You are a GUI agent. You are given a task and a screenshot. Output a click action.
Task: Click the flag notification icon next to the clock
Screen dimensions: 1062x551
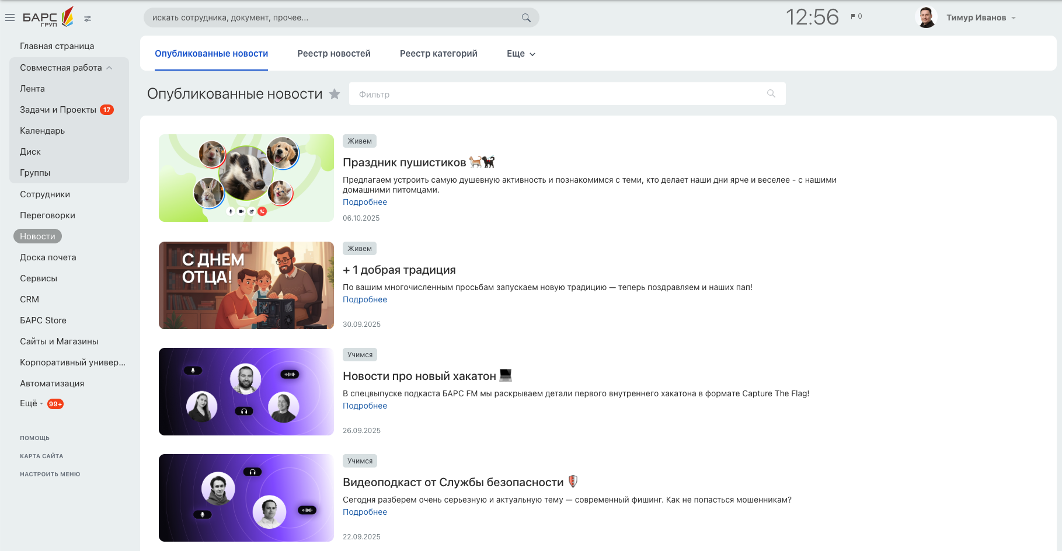[x=854, y=16]
